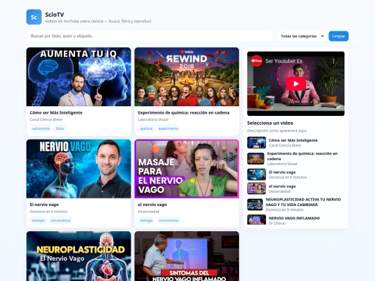Click sidebar thumbnail for Cómo ser Más Inteligente
Image resolution: width=375 pixels, height=281 pixels.
(257, 143)
